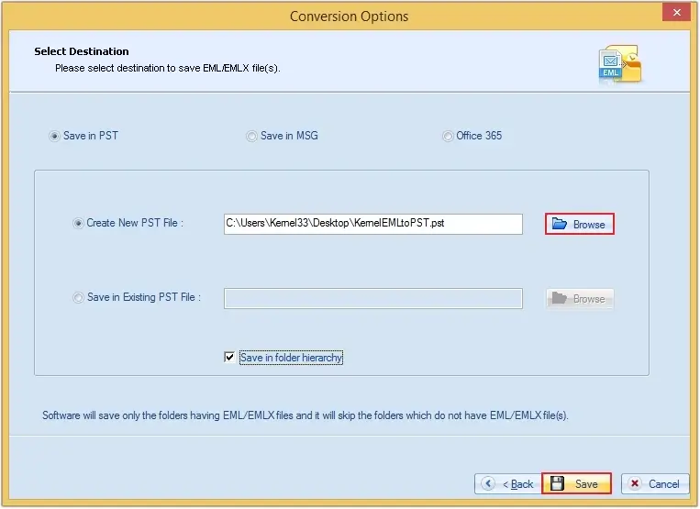
Task: Uncheck the Save in folder hierarchy checkbox
Action: [x=229, y=358]
